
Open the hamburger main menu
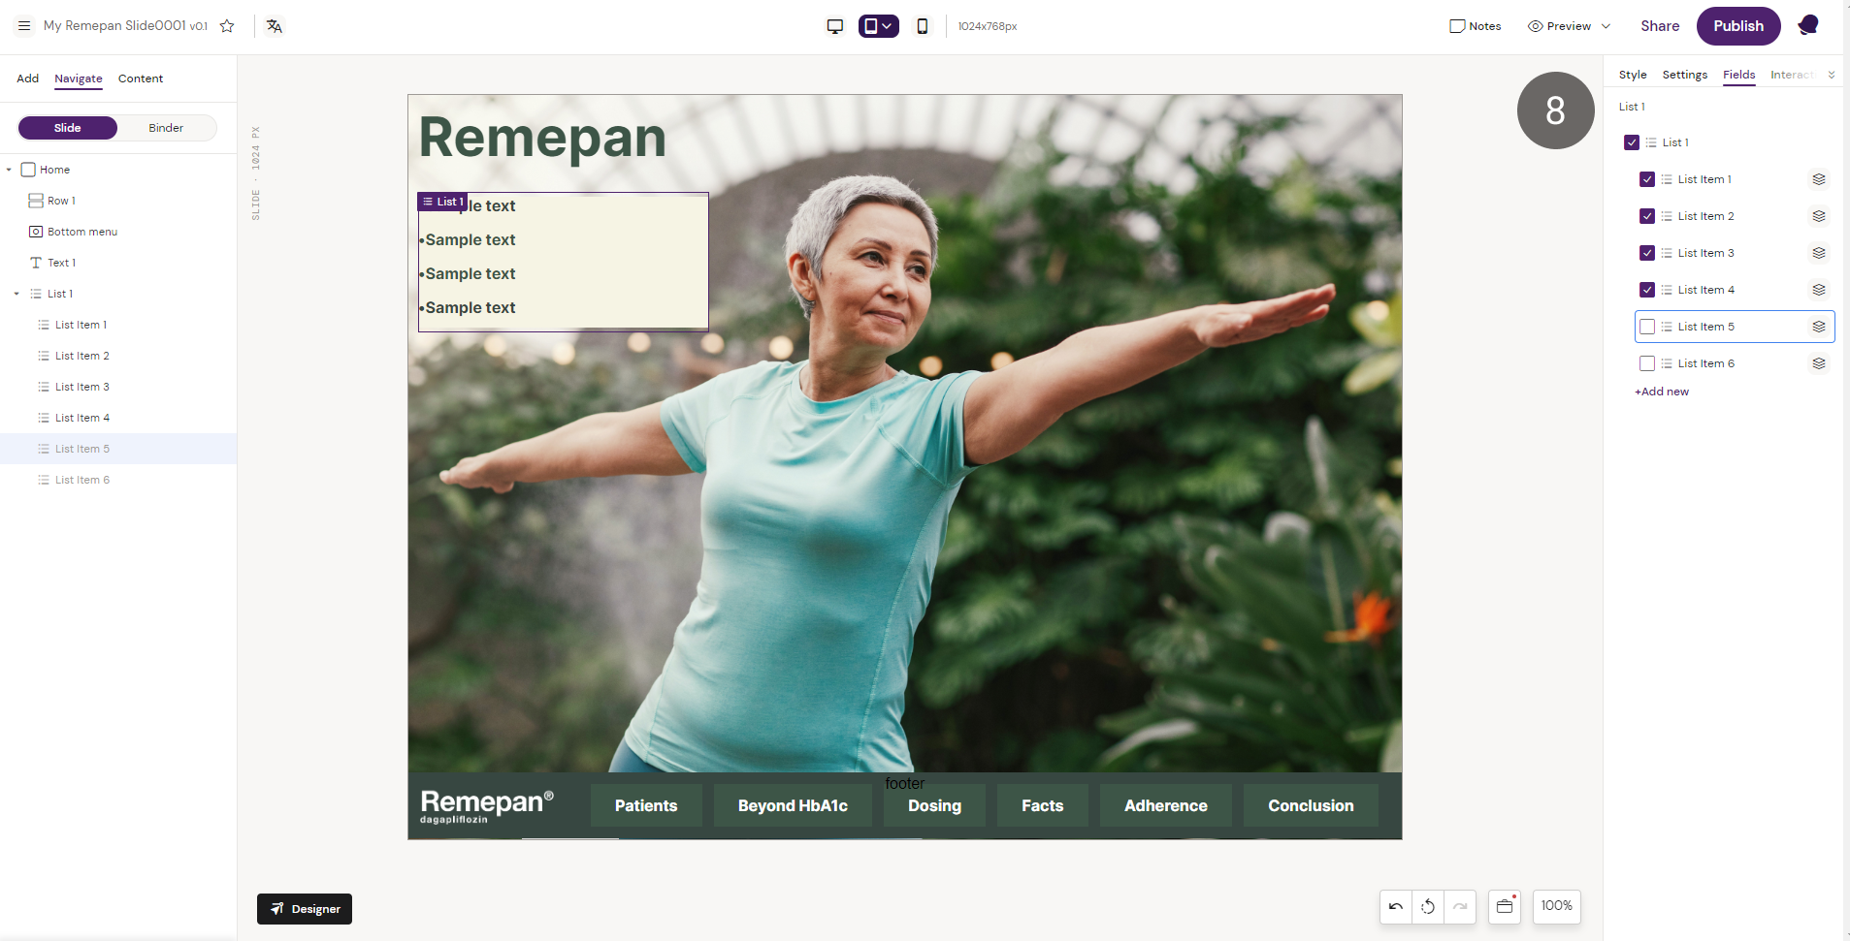tap(24, 26)
